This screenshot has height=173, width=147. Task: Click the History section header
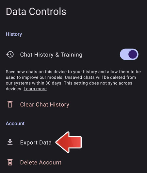point(14,34)
